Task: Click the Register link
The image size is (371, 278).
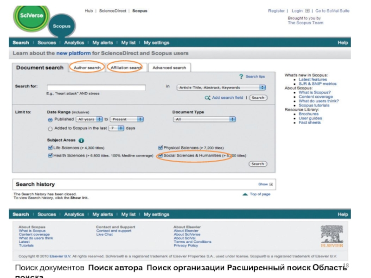Action: point(276,11)
